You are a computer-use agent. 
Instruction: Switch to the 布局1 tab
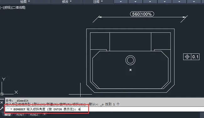click(20, 115)
